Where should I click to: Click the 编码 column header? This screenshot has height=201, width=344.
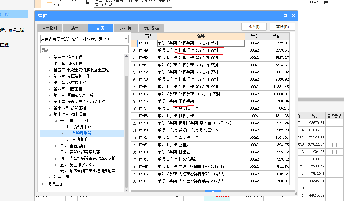[x=147, y=36]
